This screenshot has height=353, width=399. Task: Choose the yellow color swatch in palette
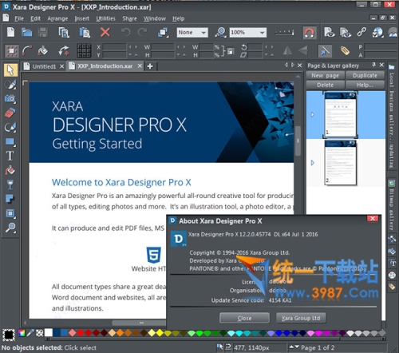click(x=160, y=333)
